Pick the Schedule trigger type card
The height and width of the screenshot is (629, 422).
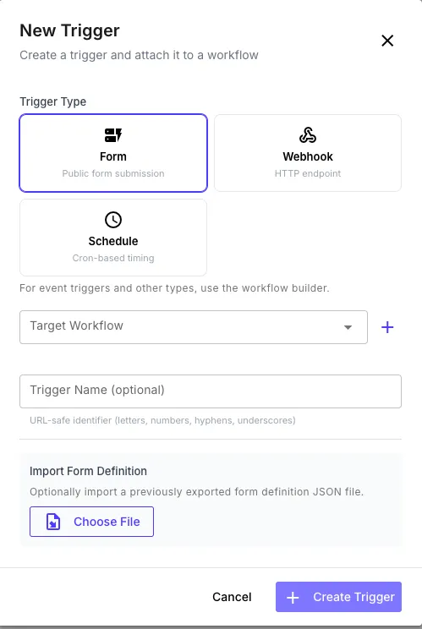pyautogui.click(x=113, y=238)
